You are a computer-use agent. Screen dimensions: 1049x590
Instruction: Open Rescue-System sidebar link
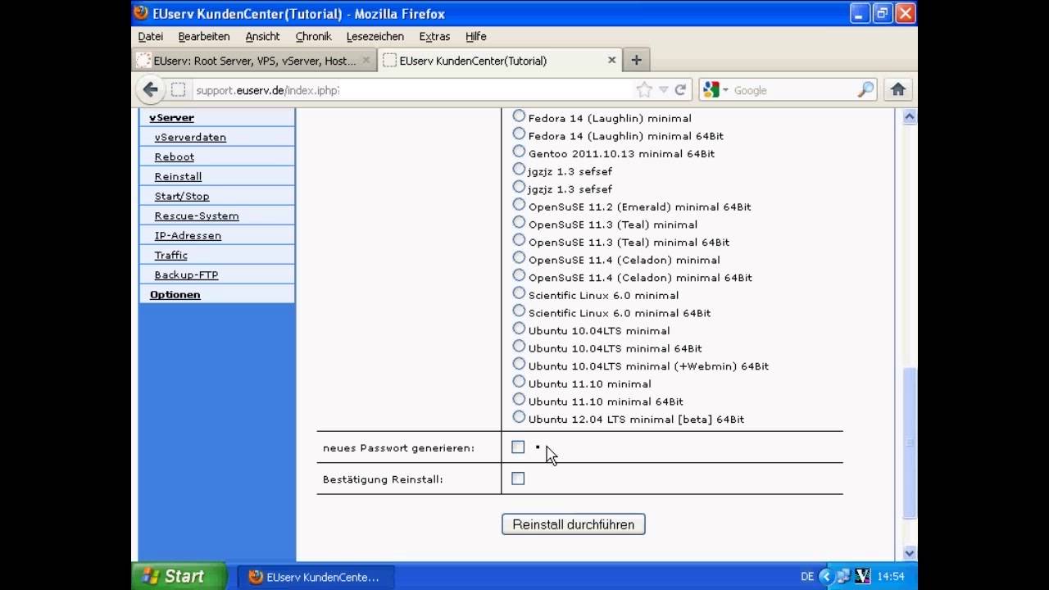(197, 216)
